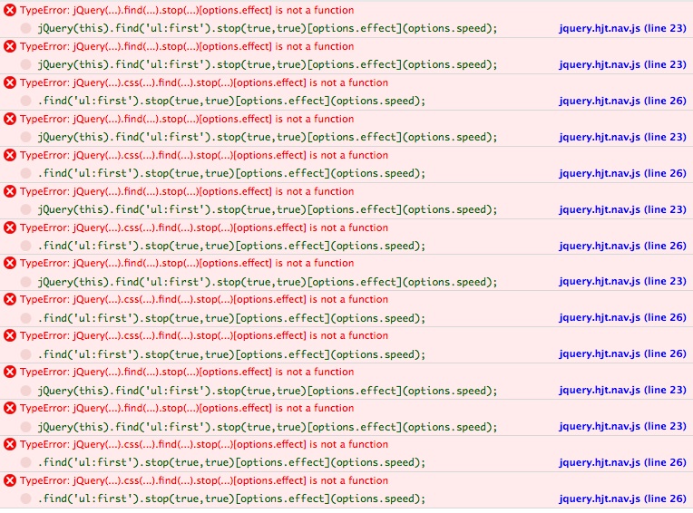Select the first 'jQuery(...).css(...).find(...).stop(...)' error message
This screenshot has height=513, width=693.
click(204, 82)
